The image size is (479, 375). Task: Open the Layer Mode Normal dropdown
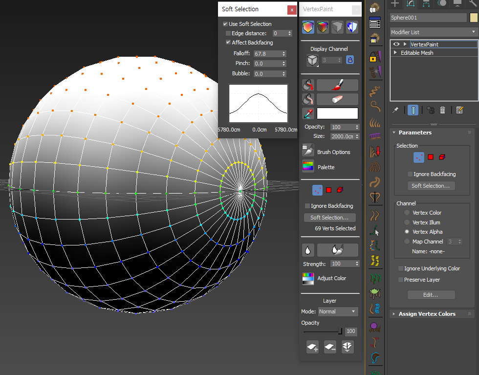(338, 311)
